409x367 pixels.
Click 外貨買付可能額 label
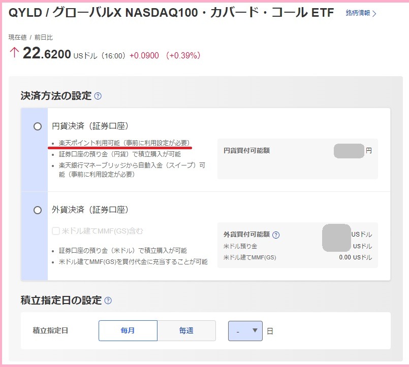(x=246, y=235)
